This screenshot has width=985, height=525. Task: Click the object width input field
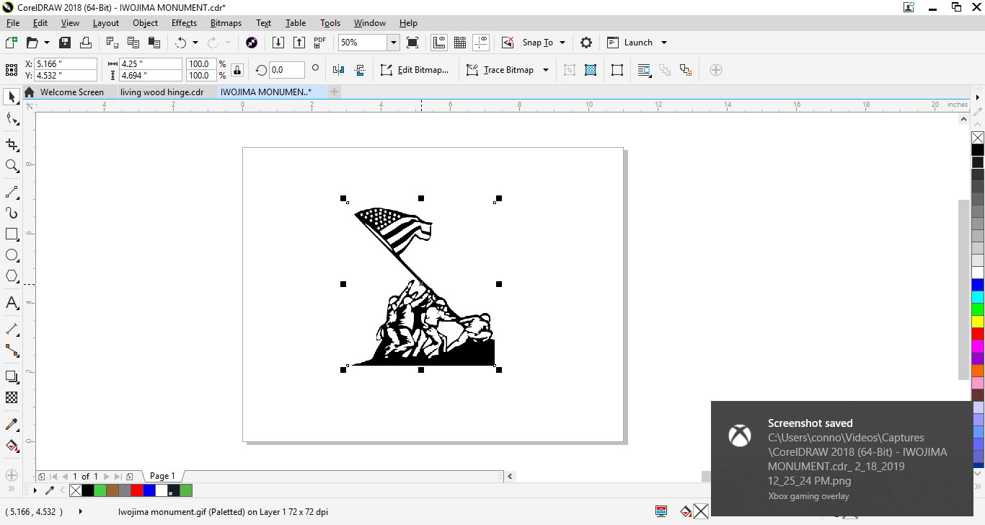point(150,64)
